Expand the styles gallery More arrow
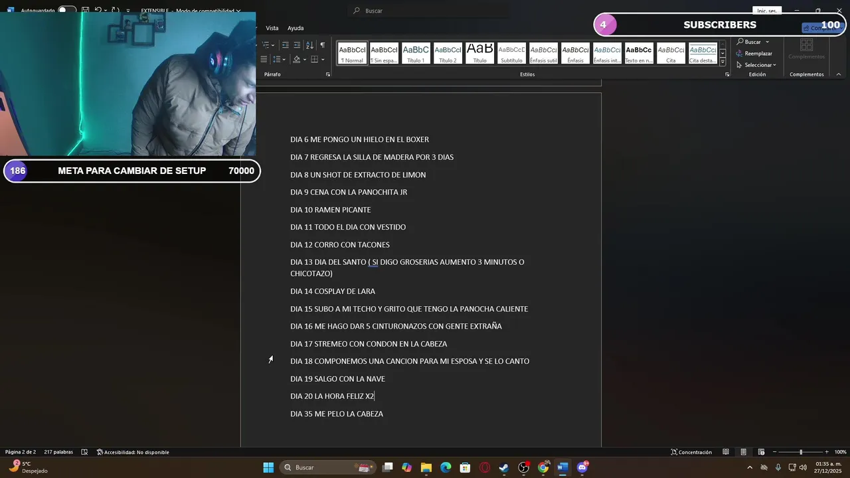 click(x=722, y=62)
